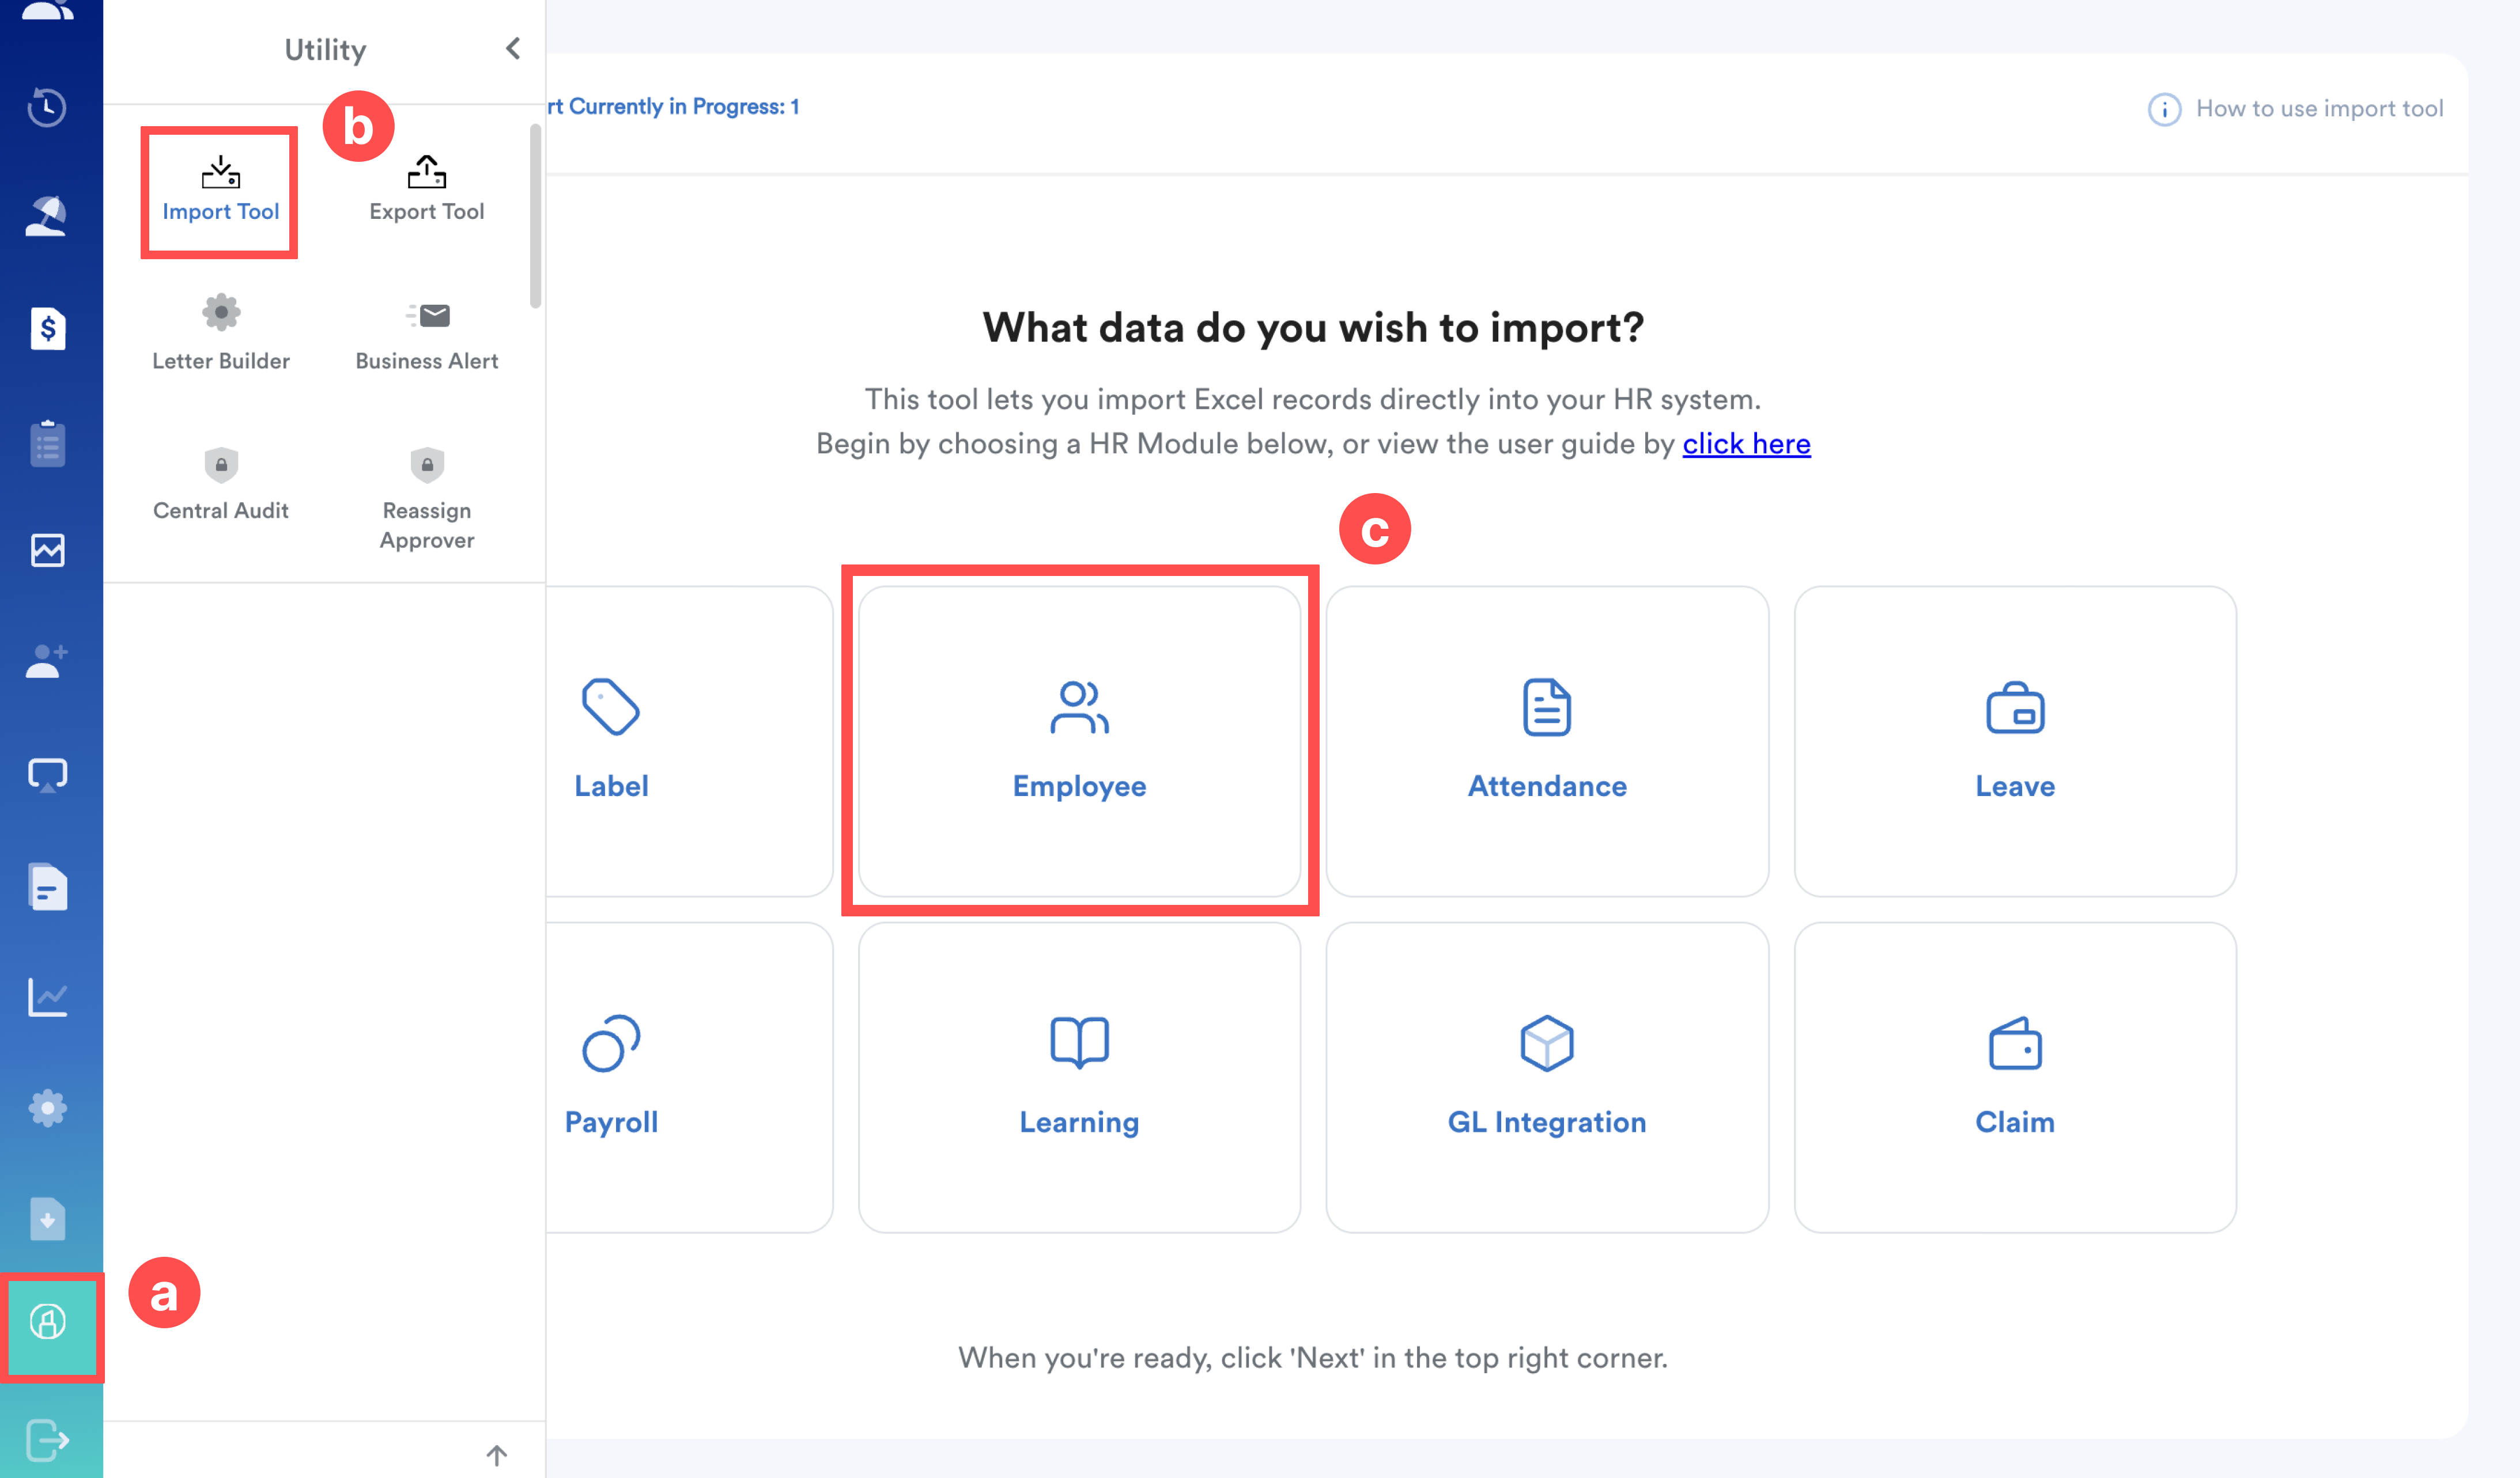Select the Learning import card
This screenshot has width=2520, height=1478.
point(1079,1077)
